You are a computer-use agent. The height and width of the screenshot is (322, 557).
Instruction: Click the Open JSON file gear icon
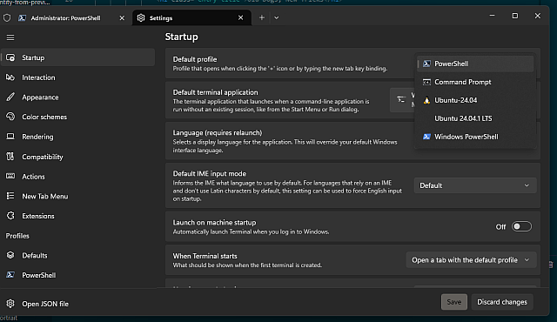10,304
